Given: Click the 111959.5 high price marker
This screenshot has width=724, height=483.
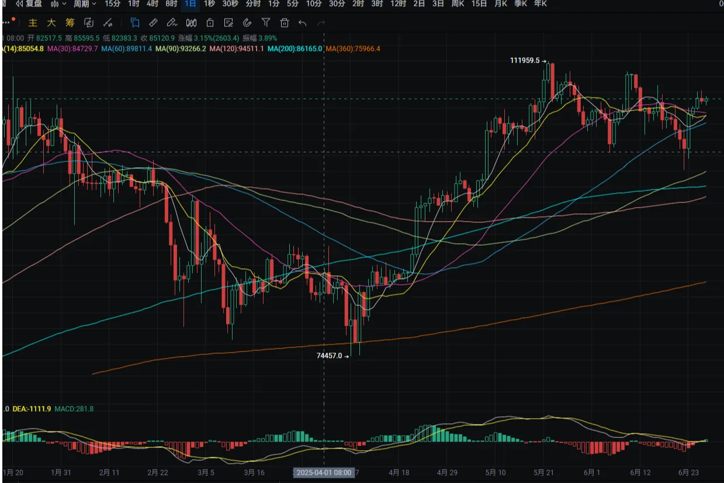Looking at the screenshot, I should coord(528,61).
